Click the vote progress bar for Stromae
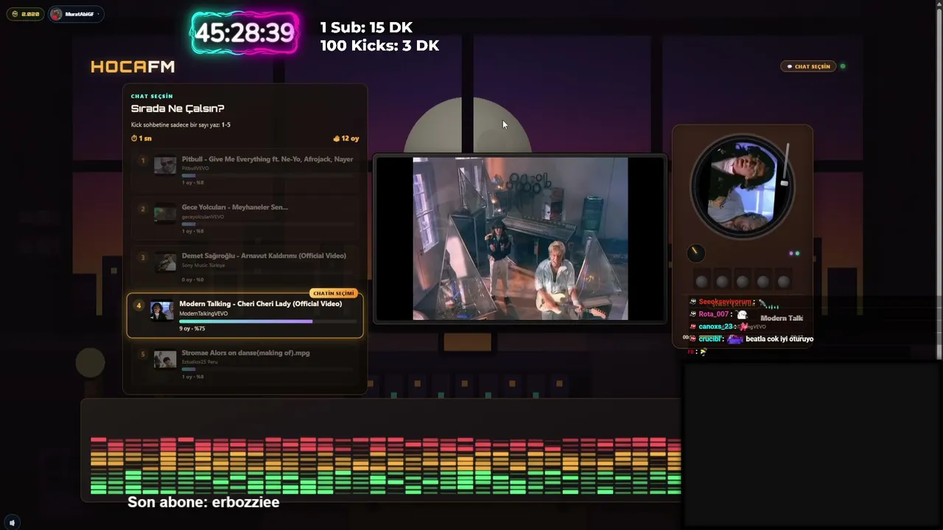The height and width of the screenshot is (530, 943). click(x=268, y=370)
